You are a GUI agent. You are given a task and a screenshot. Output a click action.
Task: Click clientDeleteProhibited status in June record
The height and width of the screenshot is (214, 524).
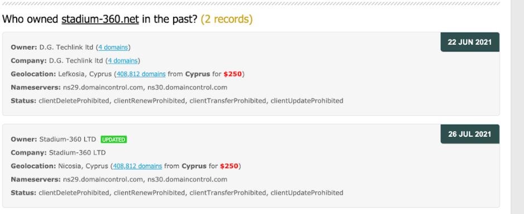74,101
